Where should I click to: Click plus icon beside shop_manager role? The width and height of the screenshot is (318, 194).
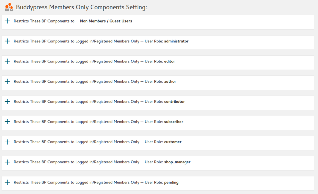[7, 162]
